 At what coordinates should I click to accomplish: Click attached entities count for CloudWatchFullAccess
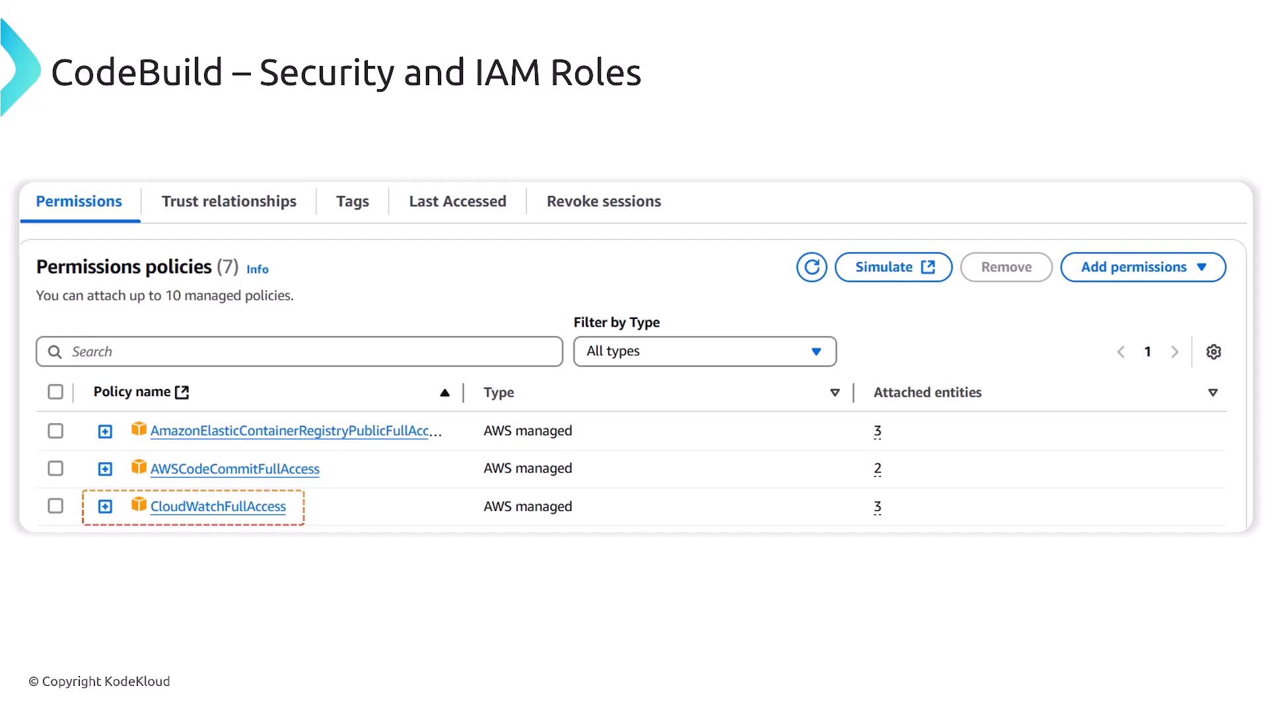pyautogui.click(x=878, y=507)
